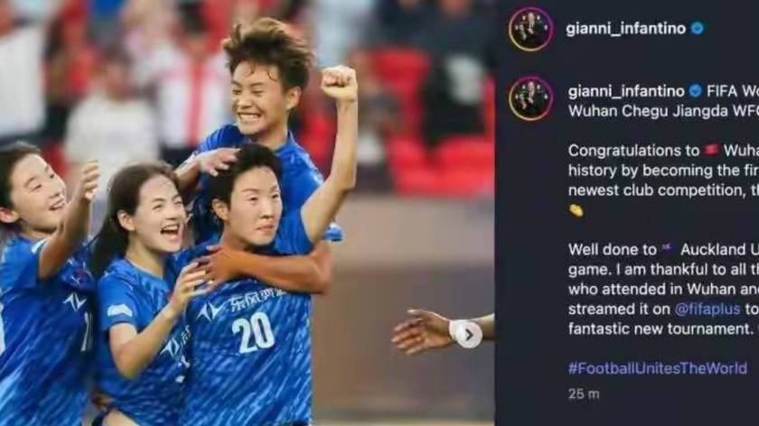The height and width of the screenshot is (426, 759).
Task: Open gianni_infantino profile from header username
Action: coord(625,29)
